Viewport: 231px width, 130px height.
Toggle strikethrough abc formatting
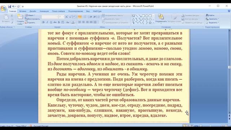point(55,22)
